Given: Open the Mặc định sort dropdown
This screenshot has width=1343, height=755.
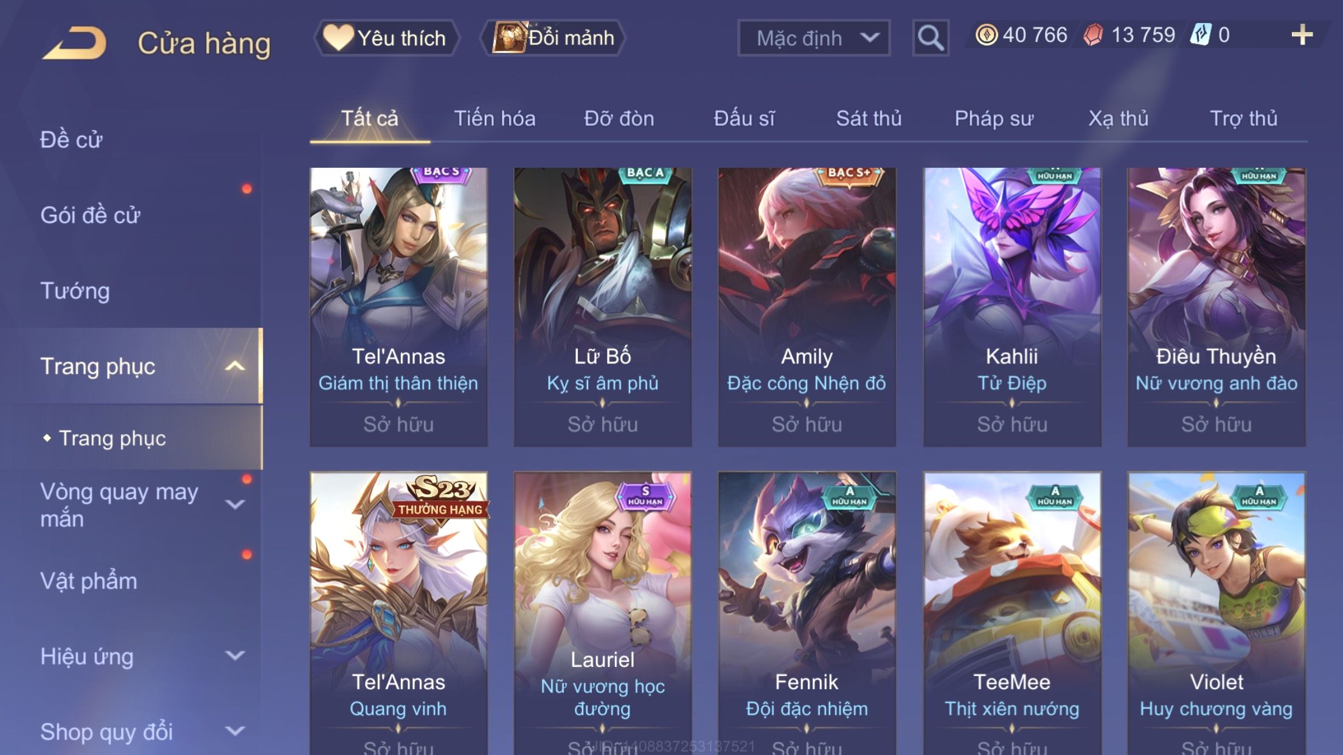Looking at the screenshot, I should pyautogui.click(x=813, y=38).
